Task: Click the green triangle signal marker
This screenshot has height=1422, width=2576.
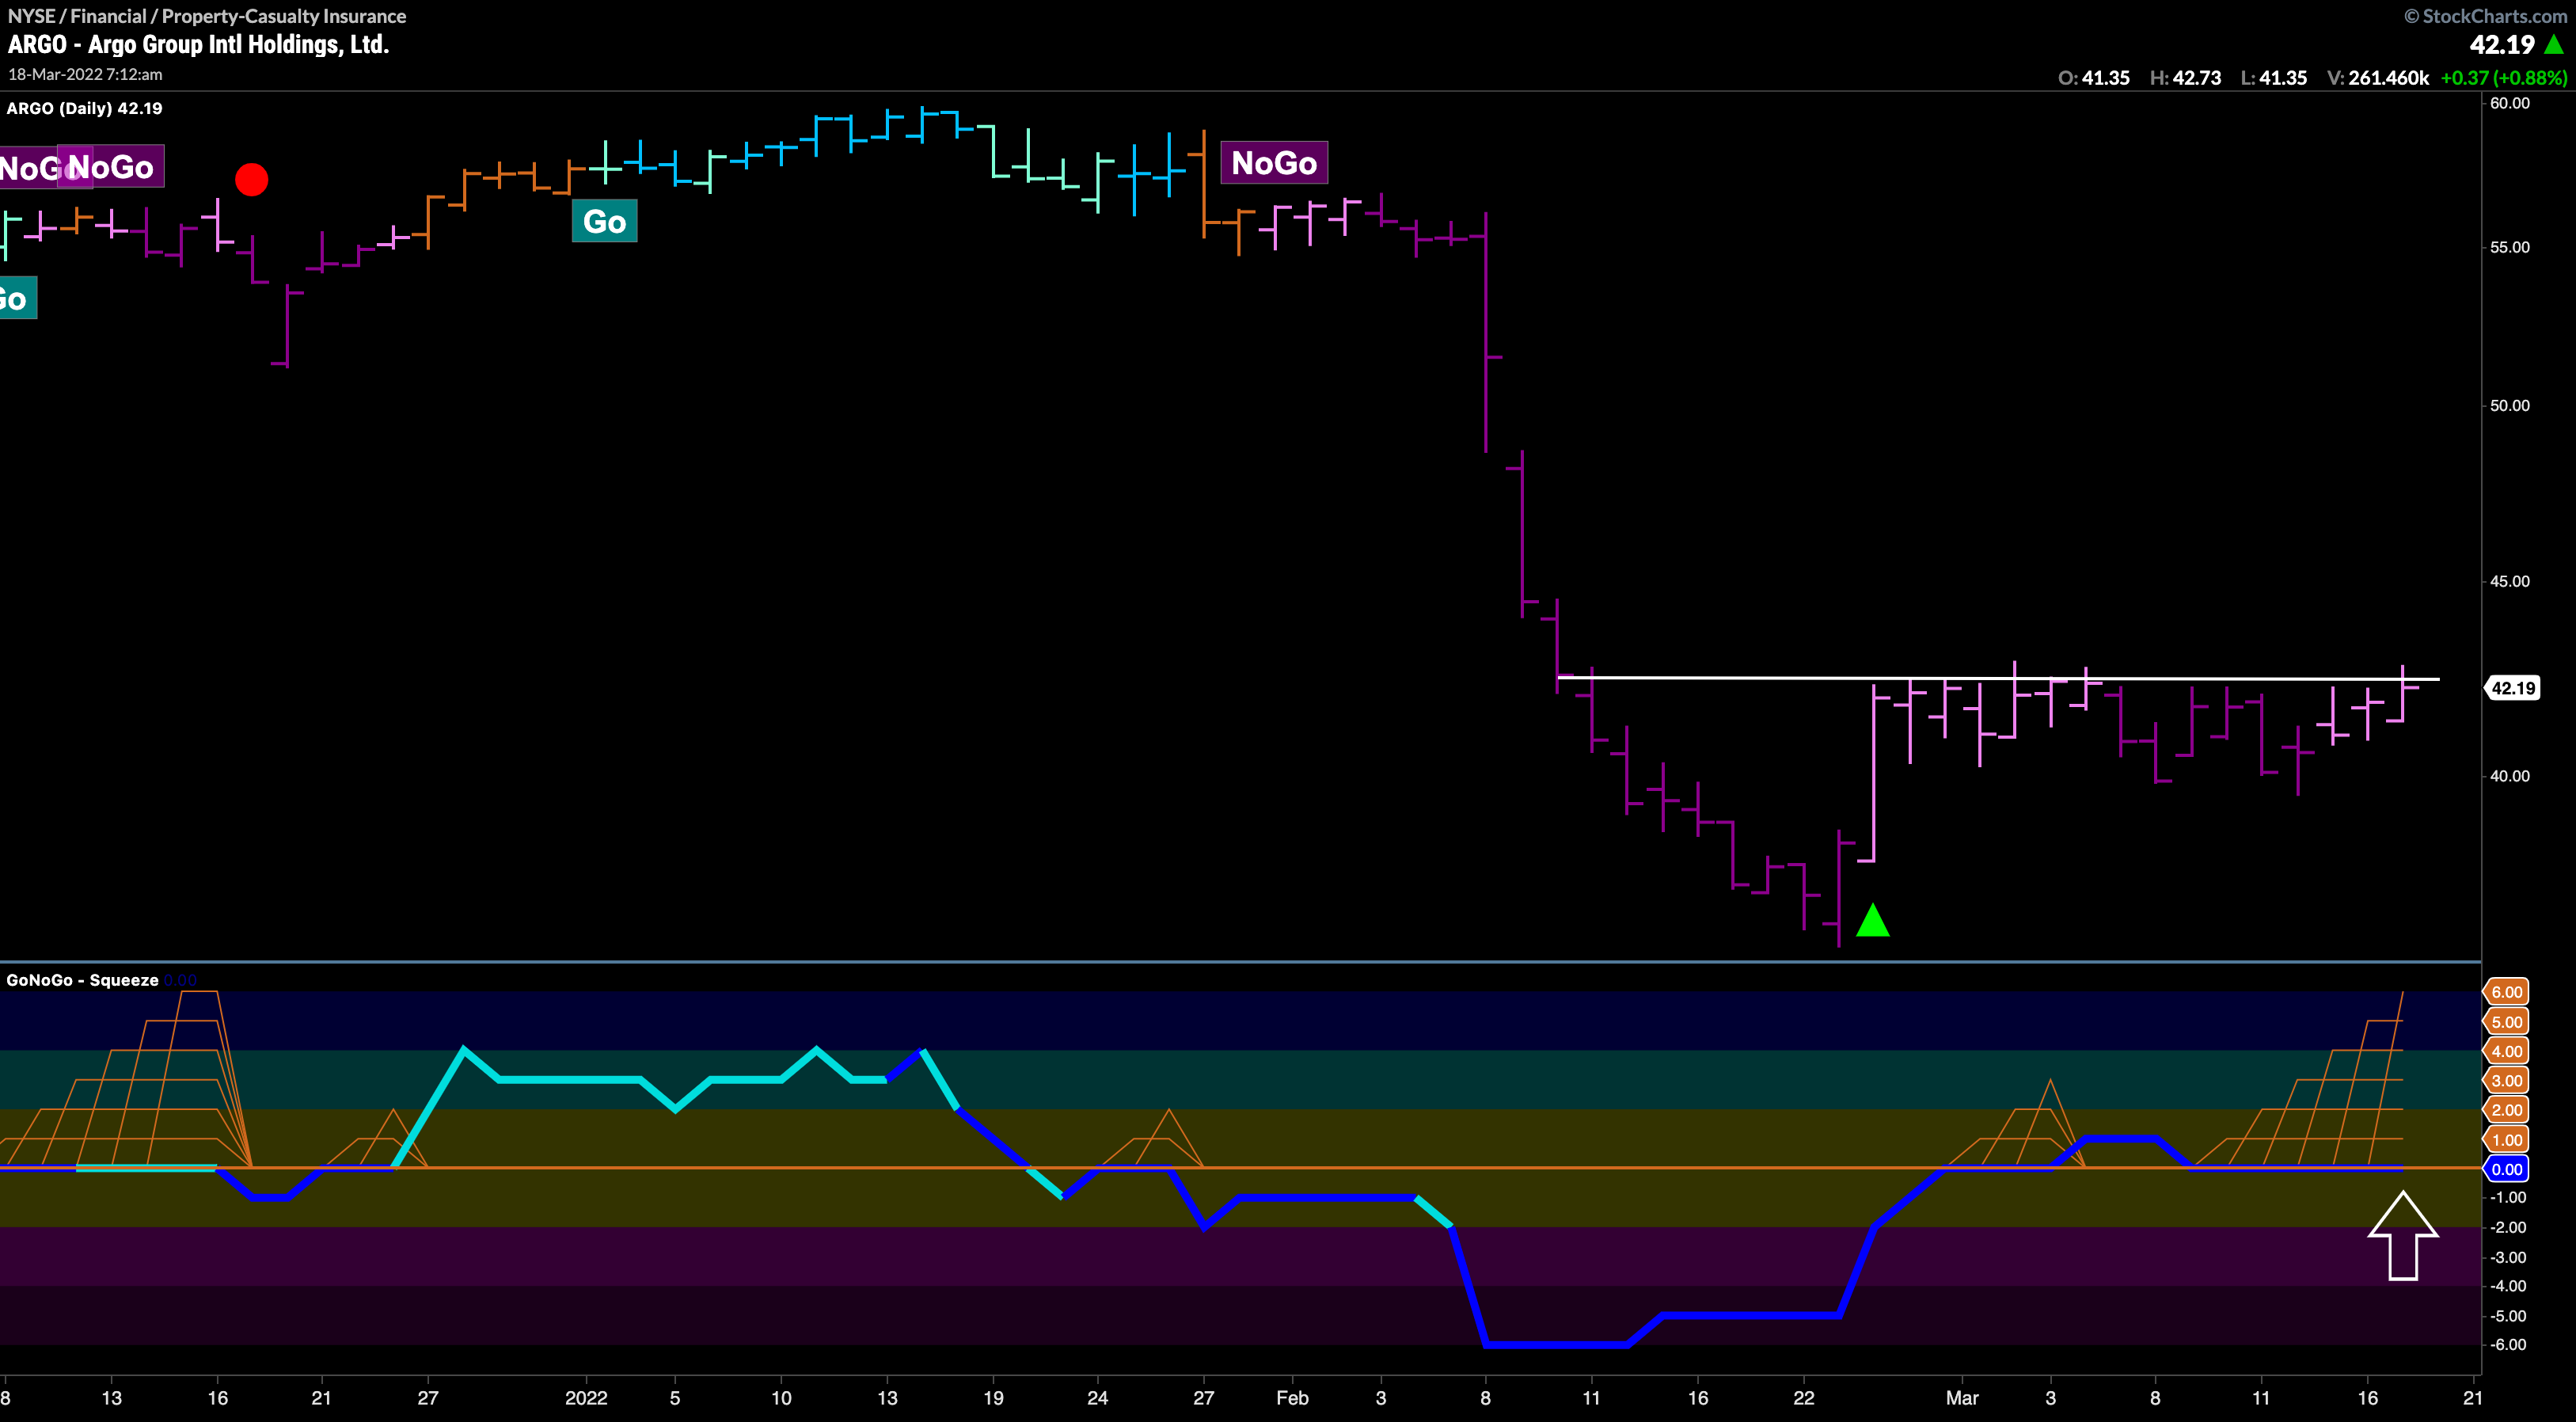Action: point(1873,920)
